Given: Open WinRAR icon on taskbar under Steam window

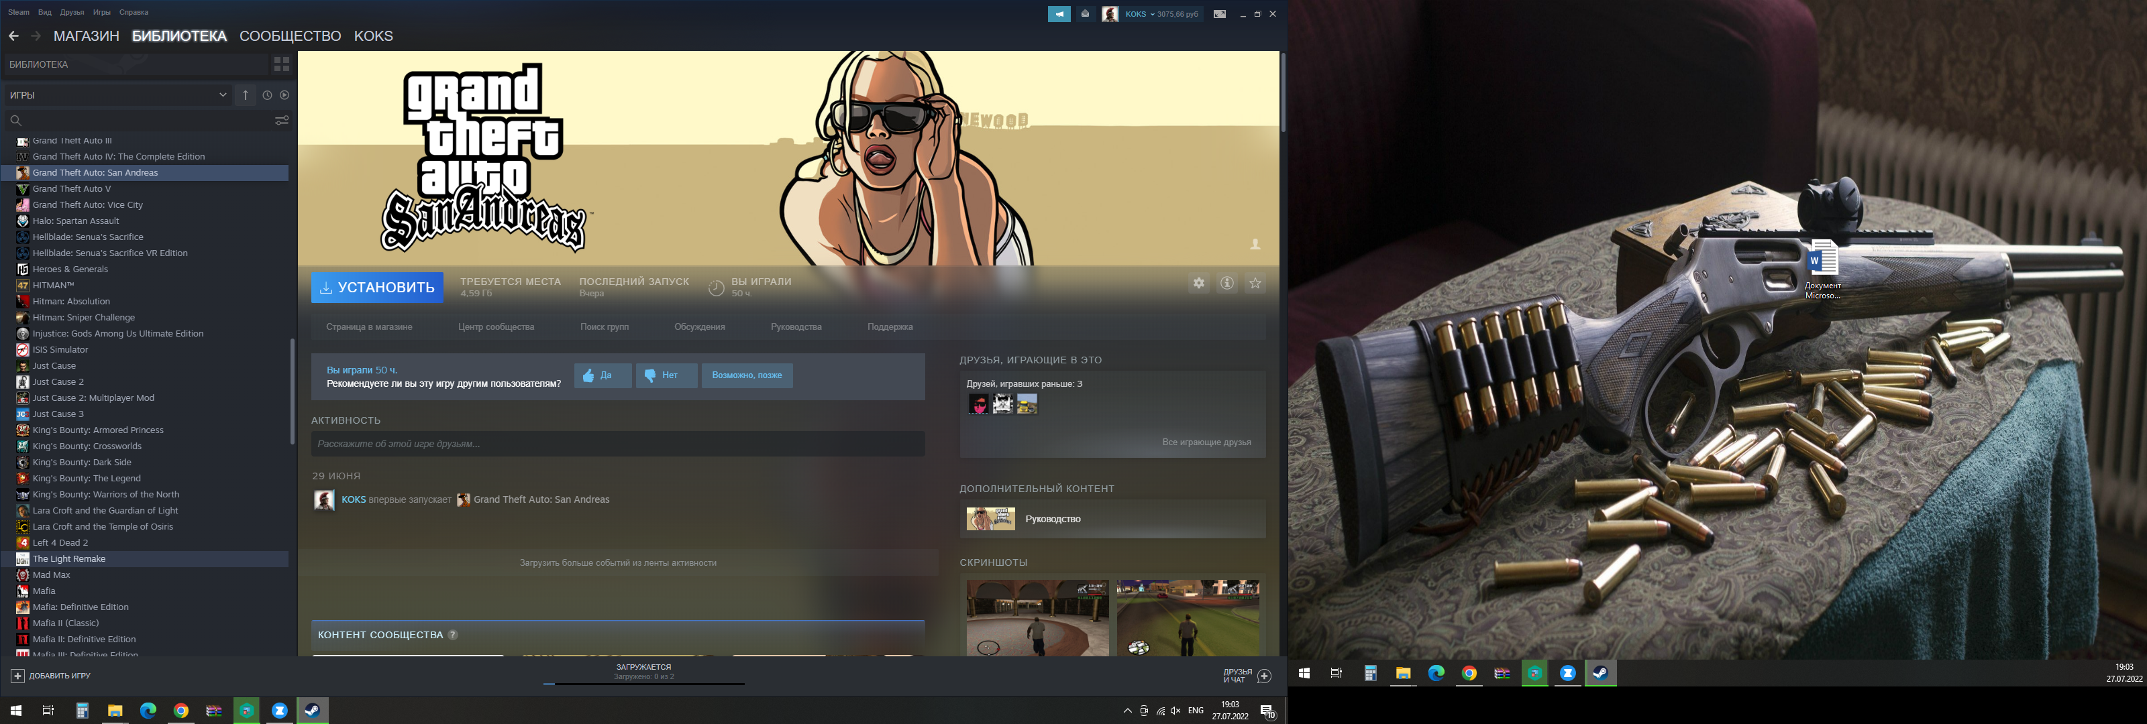Looking at the screenshot, I should tap(214, 711).
